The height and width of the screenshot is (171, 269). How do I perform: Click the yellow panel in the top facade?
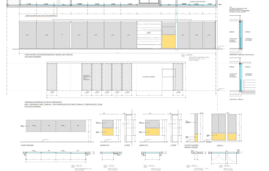[x=168, y=41]
